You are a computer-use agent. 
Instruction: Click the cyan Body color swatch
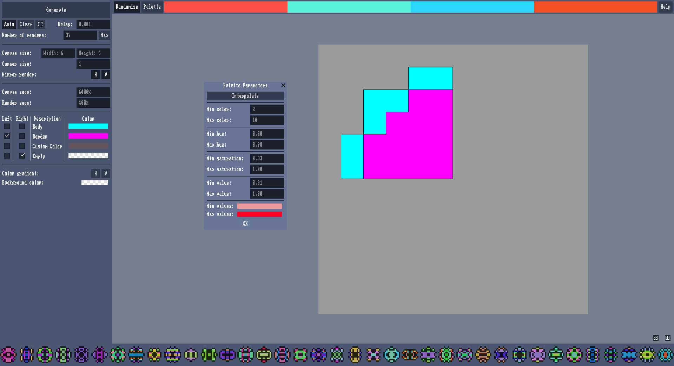point(88,126)
